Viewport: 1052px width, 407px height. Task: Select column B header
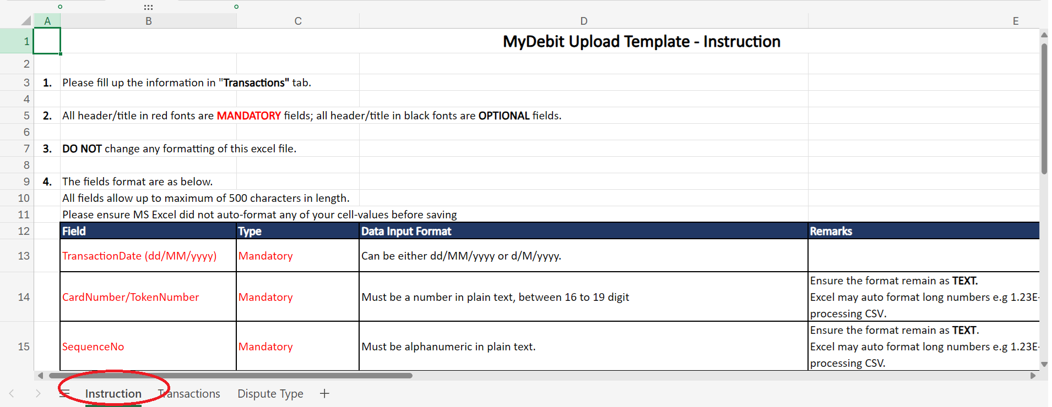(149, 21)
